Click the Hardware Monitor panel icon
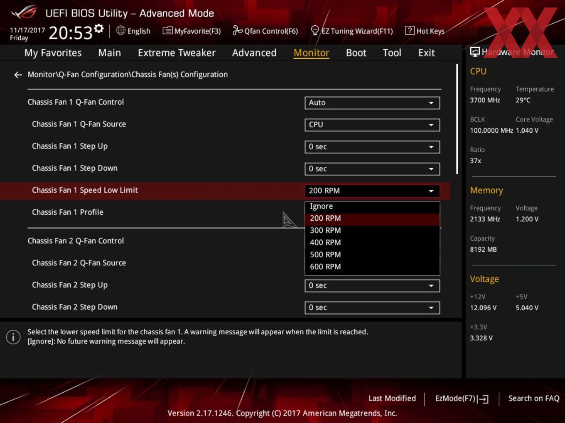The image size is (565, 423). (475, 51)
